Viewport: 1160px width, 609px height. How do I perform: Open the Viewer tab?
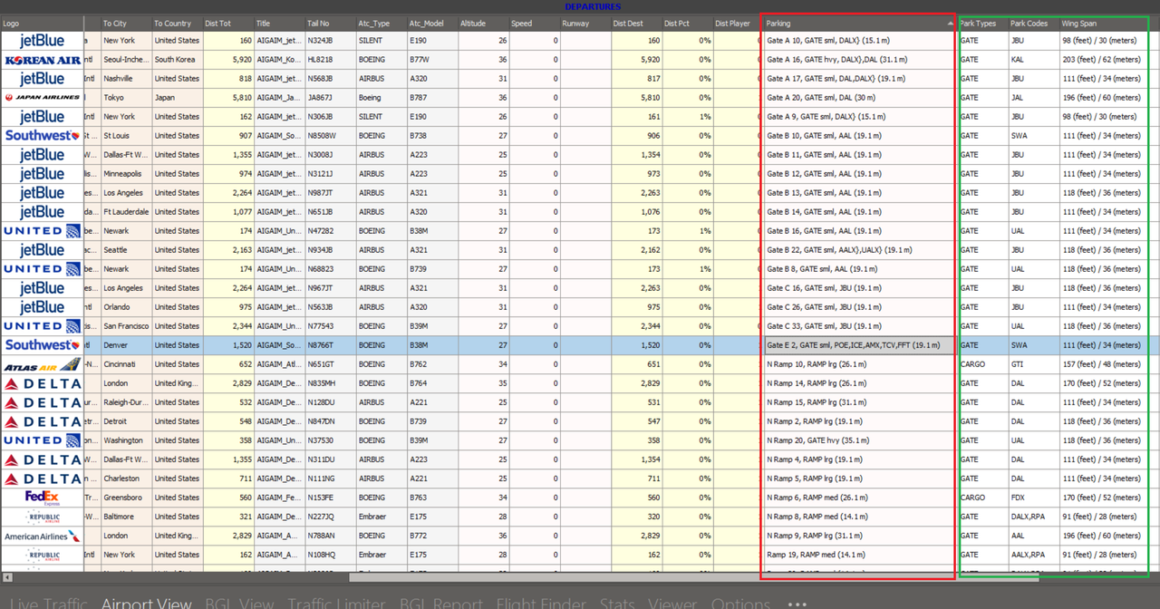click(x=672, y=603)
